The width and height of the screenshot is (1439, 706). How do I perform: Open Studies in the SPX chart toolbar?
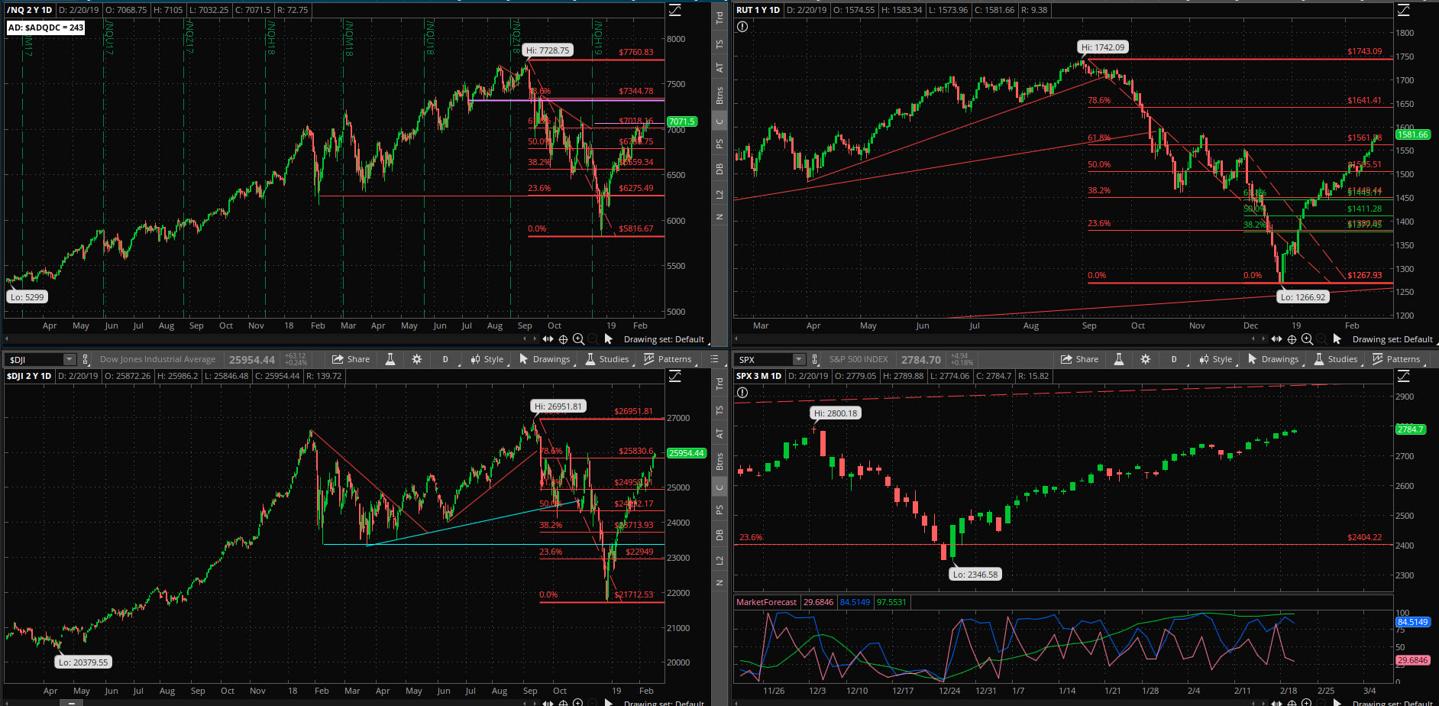pos(1336,359)
